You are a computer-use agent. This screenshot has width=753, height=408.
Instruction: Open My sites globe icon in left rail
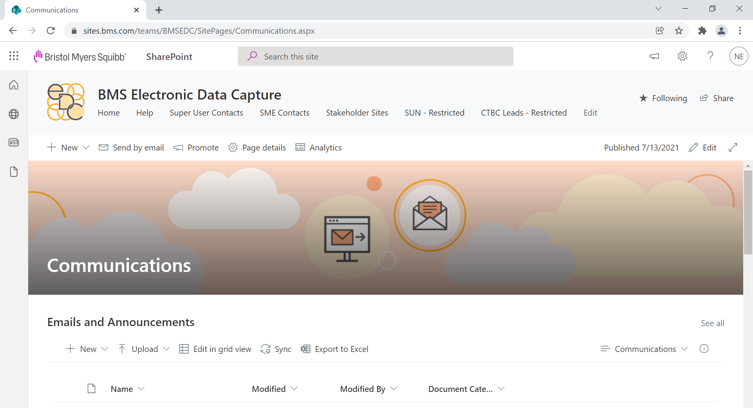pyautogui.click(x=14, y=114)
